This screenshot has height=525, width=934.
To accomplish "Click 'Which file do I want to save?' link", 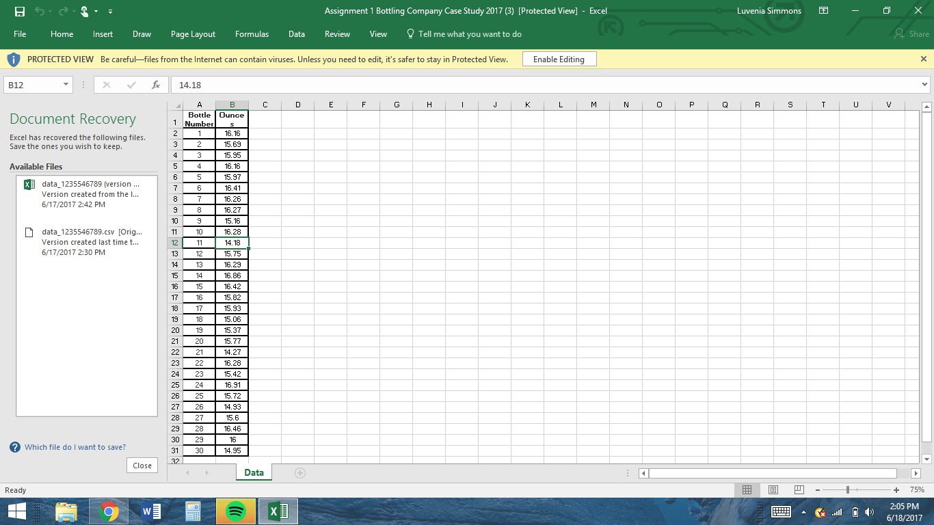I will click(75, 447).
